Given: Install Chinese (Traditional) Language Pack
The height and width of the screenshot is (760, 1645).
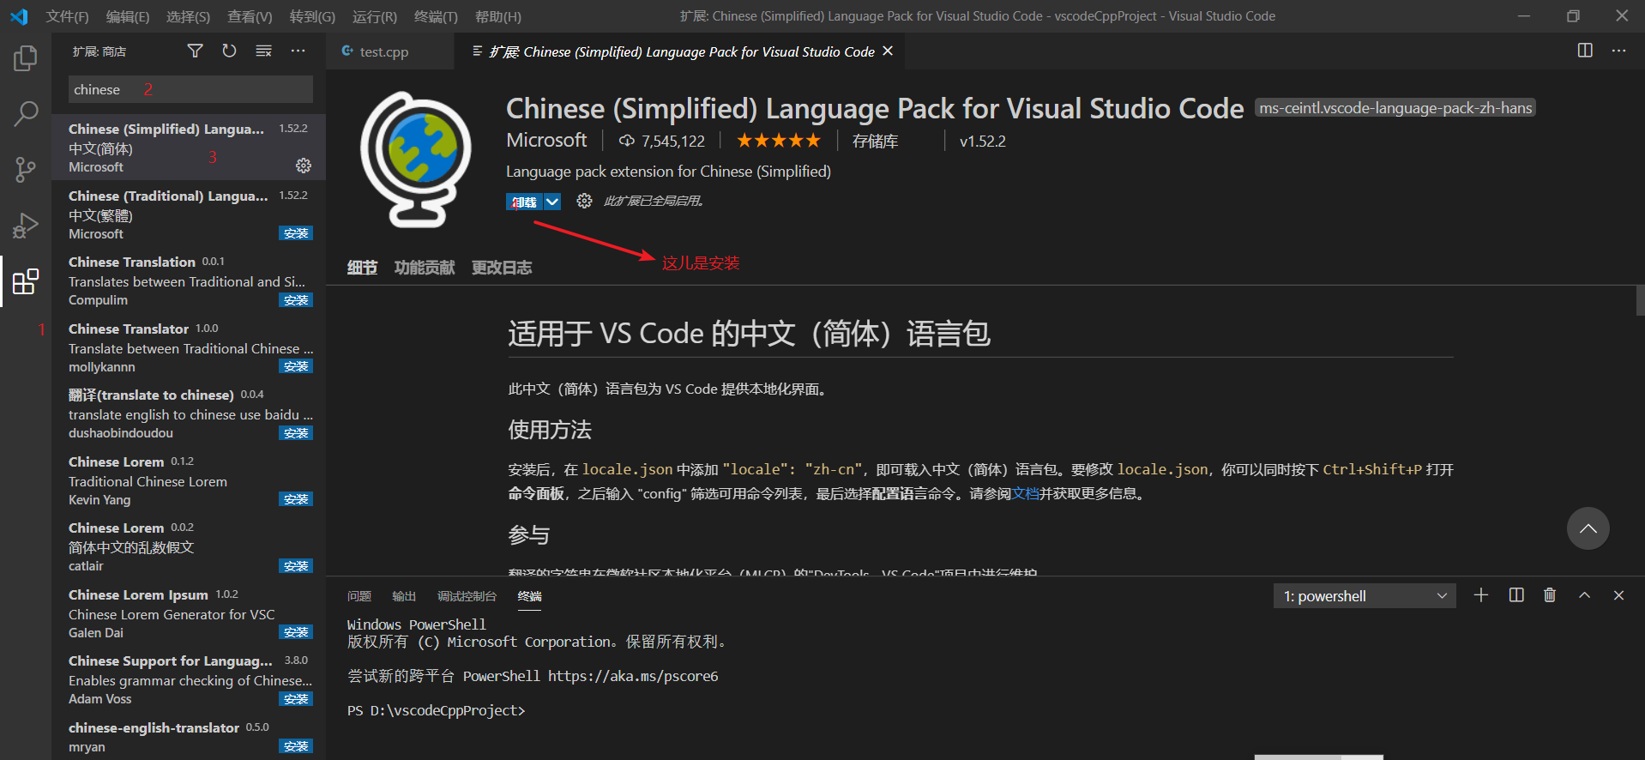Looking at the screenshot, I should coord(296,233).
